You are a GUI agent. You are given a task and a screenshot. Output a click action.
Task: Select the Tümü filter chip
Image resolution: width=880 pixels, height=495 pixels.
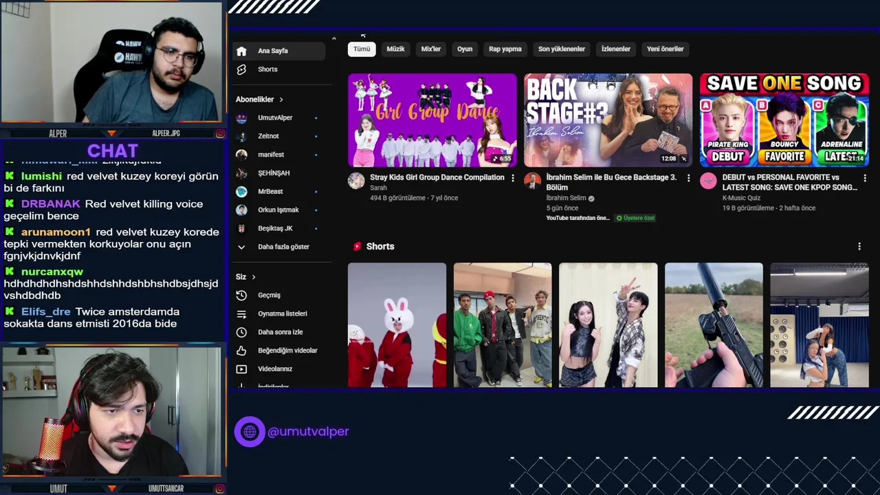pyautogui.click(x=362, y=49)
